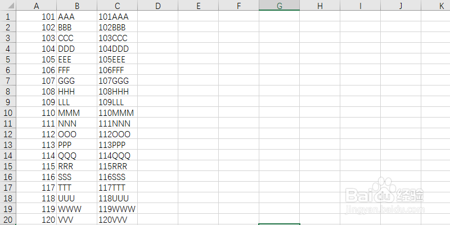
Task: Select column D header
Action: tap(158, 5)
